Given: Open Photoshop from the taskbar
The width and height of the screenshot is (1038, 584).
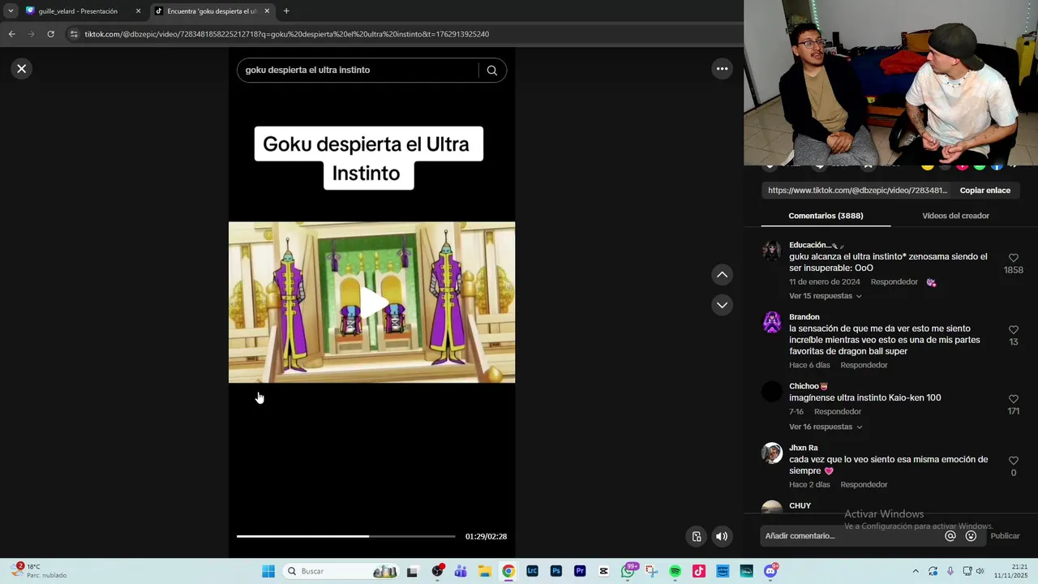Looking at the screenshot, I should 555,571.
